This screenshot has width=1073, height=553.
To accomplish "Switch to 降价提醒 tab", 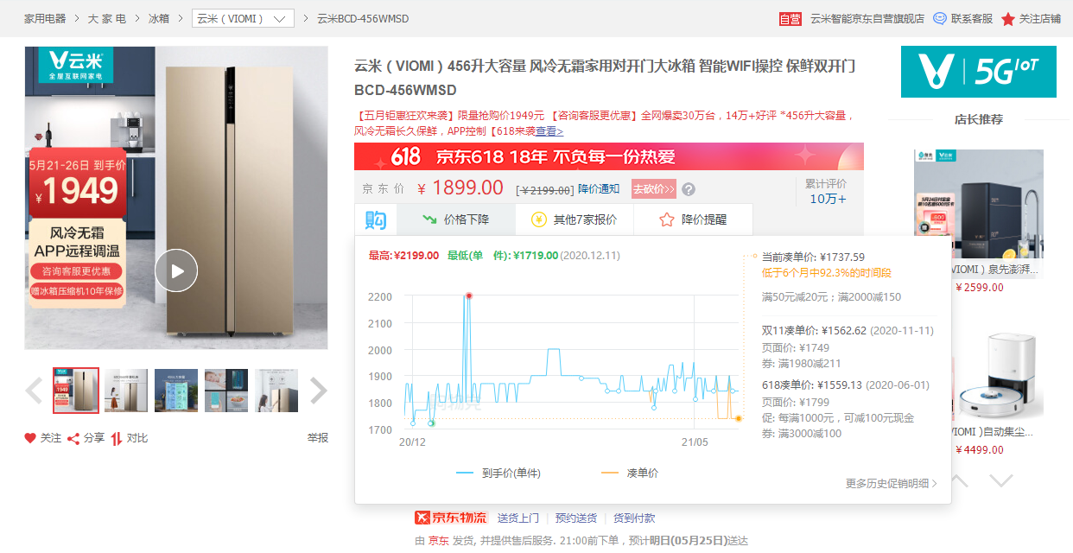I will (693, 219).
